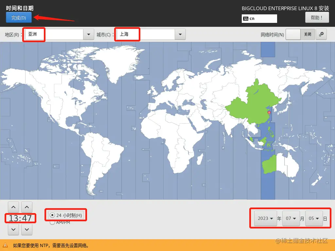Click the 13:47 time display

click(20, 218)
